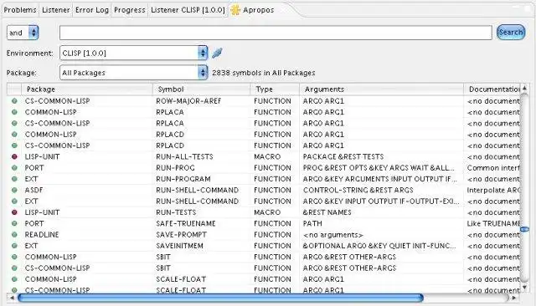Switch to Listener CLISP [1.0.0] tab
The width and height of the screenshot is (536, 306).
188,10
